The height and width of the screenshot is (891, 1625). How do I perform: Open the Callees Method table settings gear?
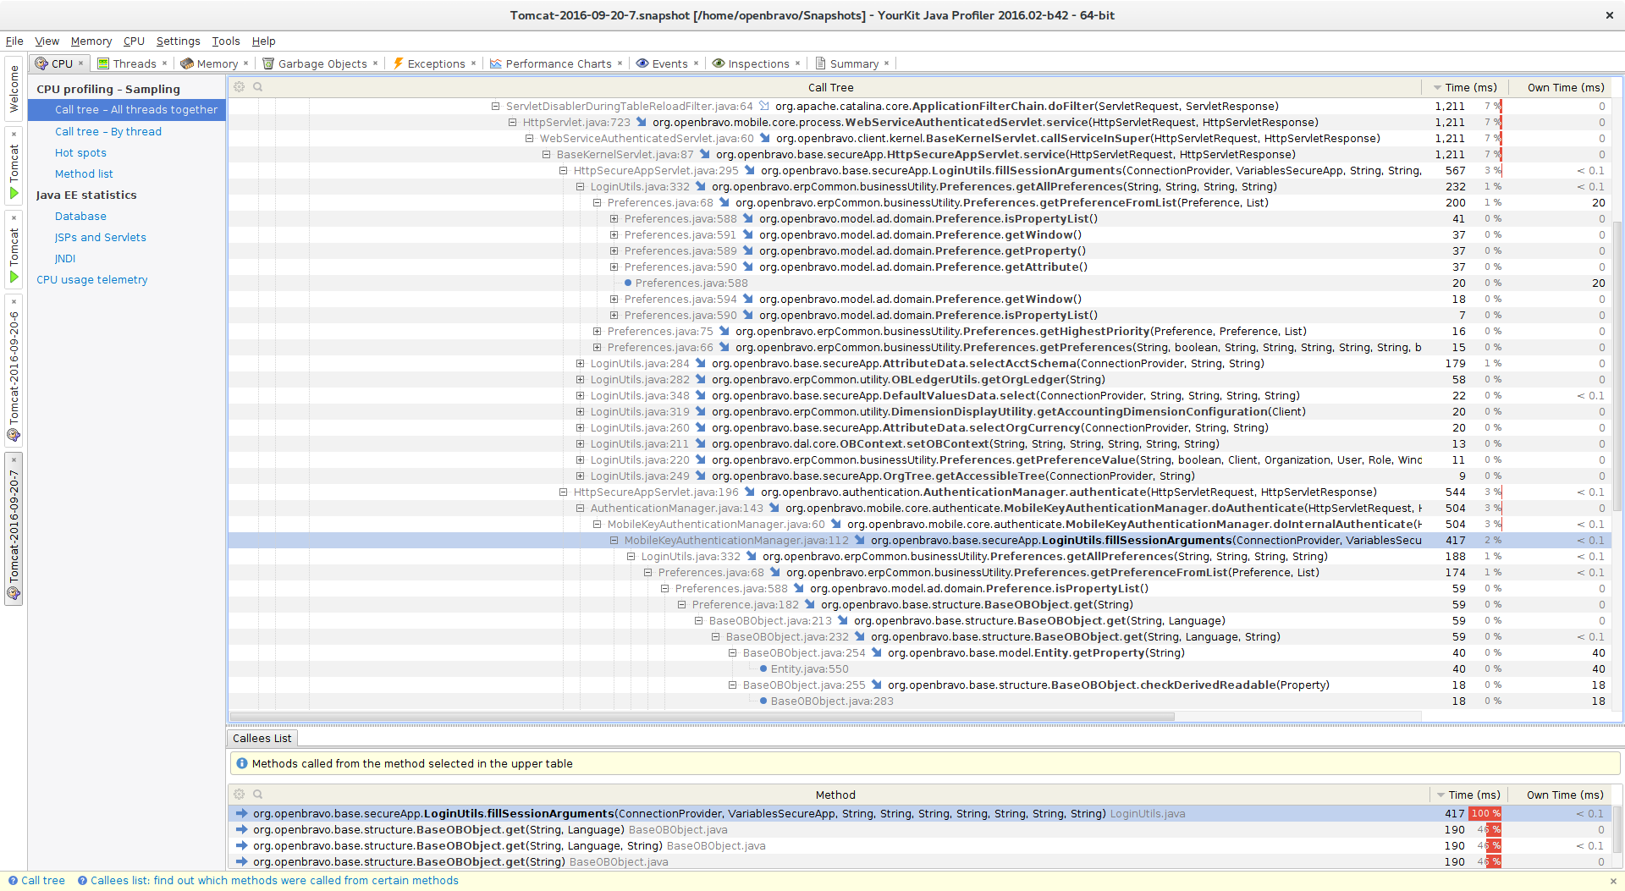pyautogui.click(x=239, y=795)
